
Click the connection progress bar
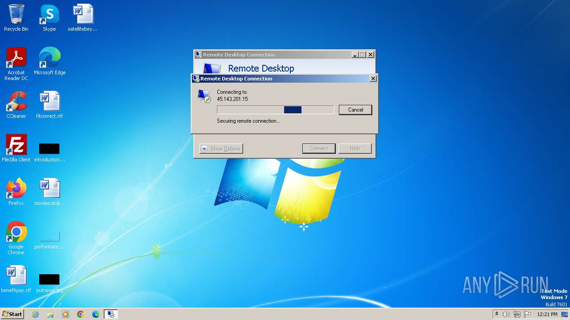pyautogui.click(x=275, y=110)
